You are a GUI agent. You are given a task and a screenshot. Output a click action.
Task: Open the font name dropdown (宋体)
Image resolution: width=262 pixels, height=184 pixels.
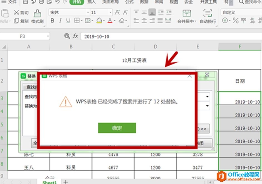88,12
